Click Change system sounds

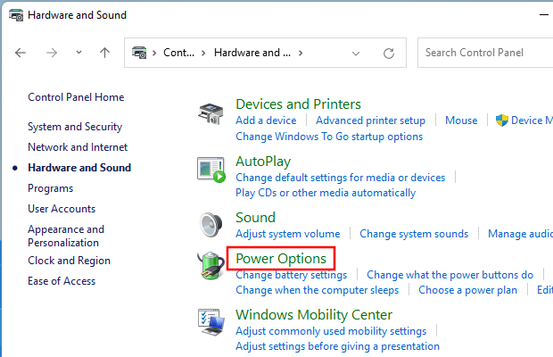coord(414,234)
